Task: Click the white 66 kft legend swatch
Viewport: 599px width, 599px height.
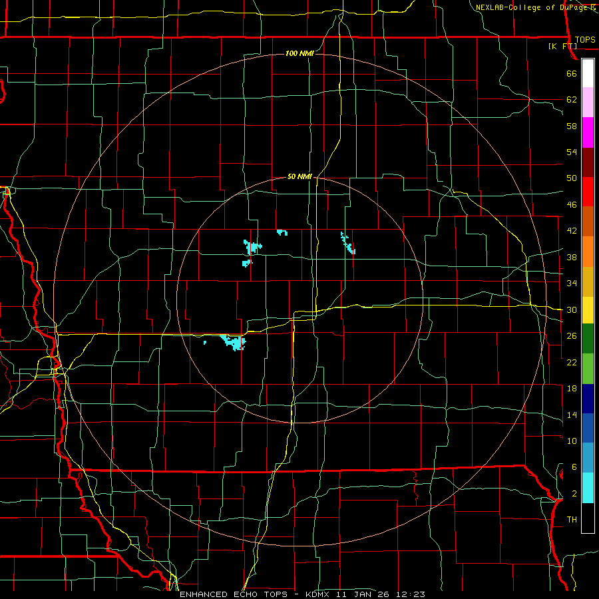Action: coord(588,73)
